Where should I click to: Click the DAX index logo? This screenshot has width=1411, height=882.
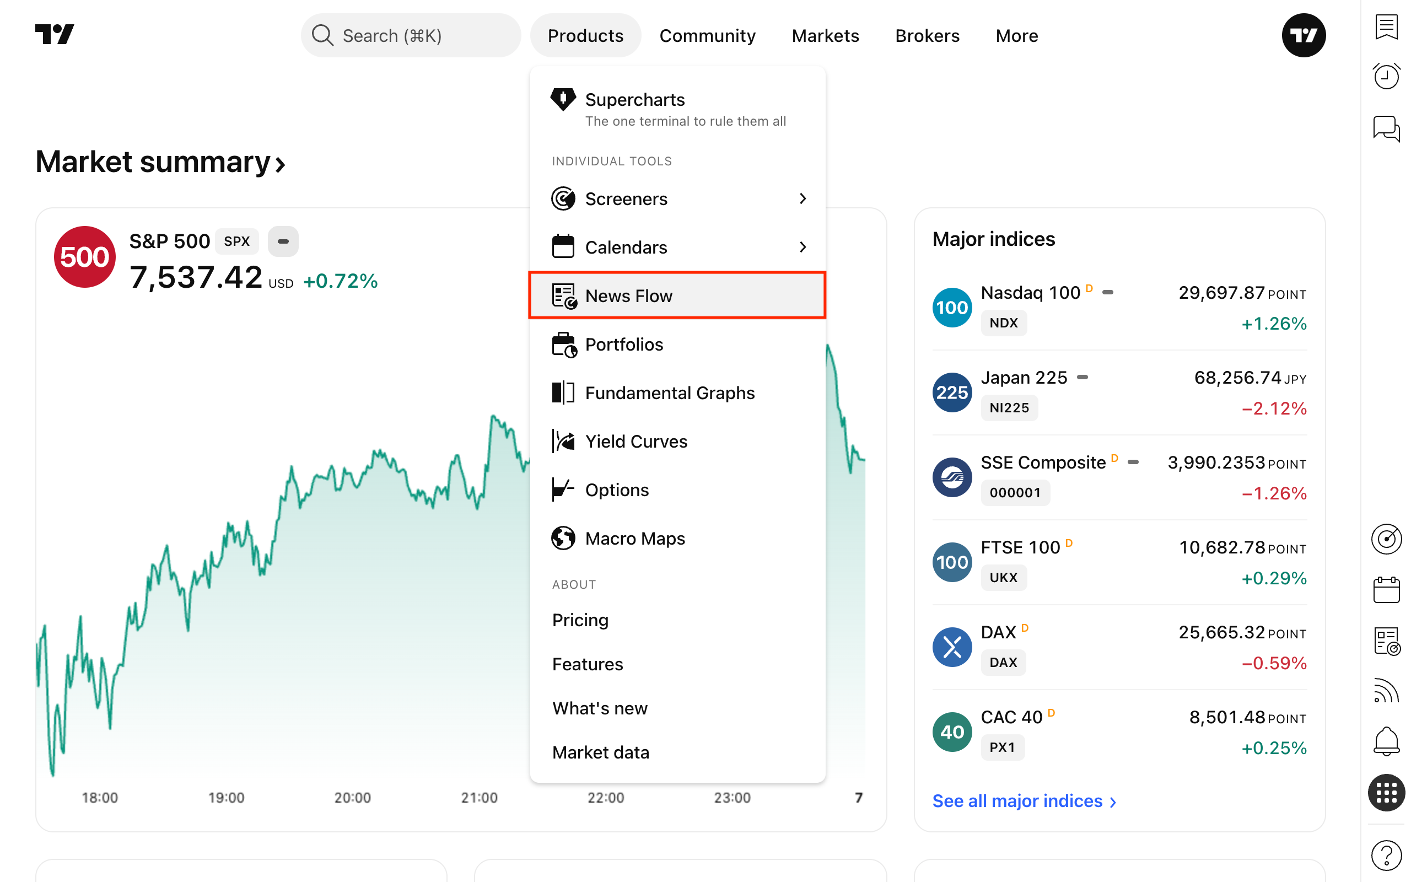(951, 647)
